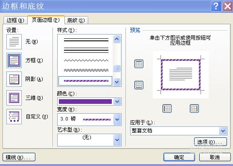Pick the 阴影 (Shadow) border setting icon
The height and width of the screenshot is (166, 233).
coord(14,79)
